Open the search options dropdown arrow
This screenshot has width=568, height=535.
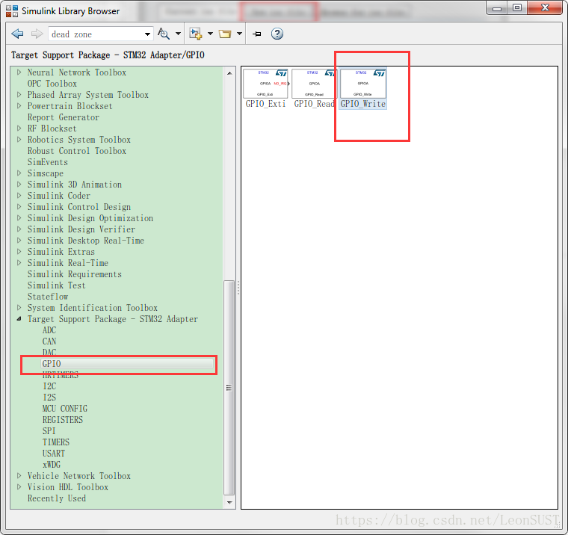pos(178,34)
